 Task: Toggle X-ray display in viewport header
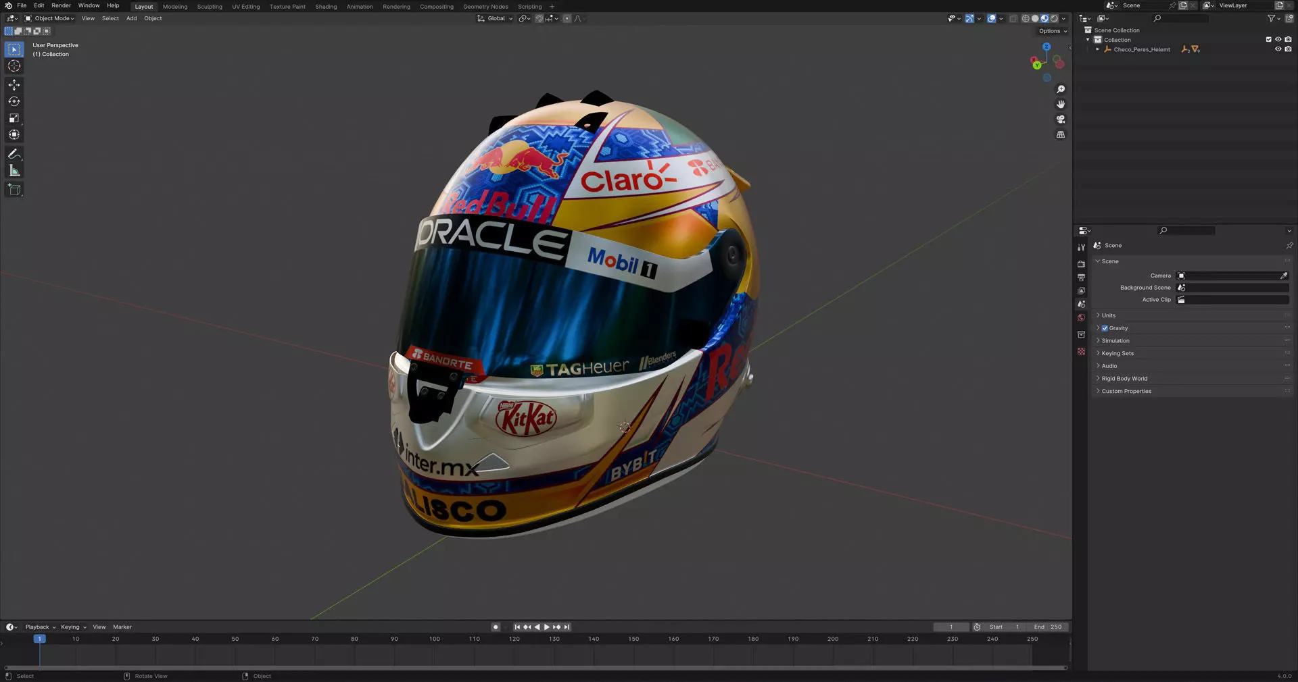(x=1013, y=18)
